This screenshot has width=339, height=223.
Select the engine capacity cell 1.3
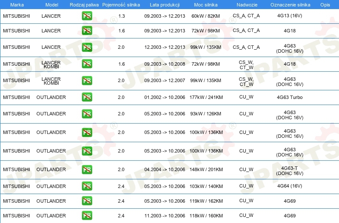121,16
